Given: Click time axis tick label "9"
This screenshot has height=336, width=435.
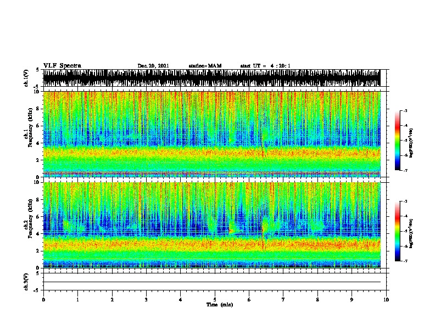Looking at the screenshot, I should 352,300.
